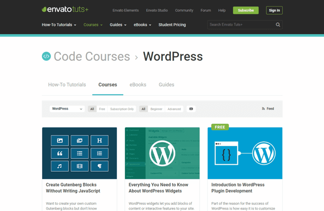Click the Code Courses breadcrumb
Viewport: 324px width, 211px height.
pyautogui.click(x=92, y=56)
